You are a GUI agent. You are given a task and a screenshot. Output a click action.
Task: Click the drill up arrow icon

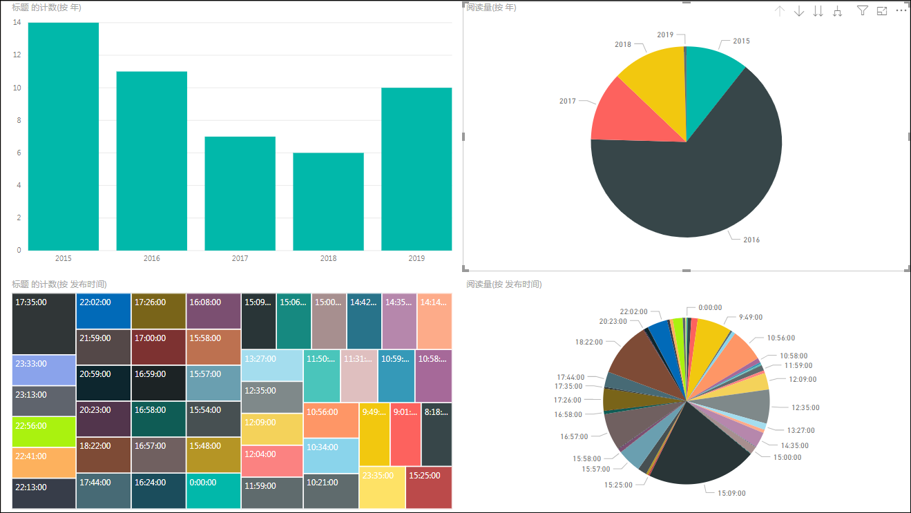click(x=780, y=11)
